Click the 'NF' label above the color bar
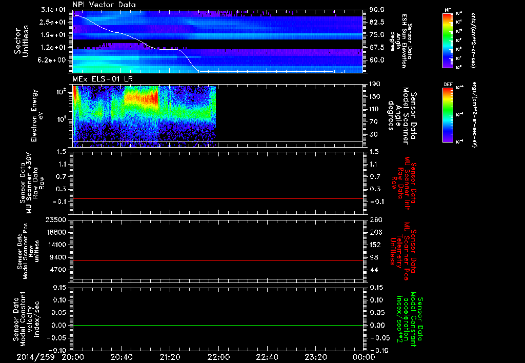The height and width of the screenshot is (363, 525). pos(448,10)
